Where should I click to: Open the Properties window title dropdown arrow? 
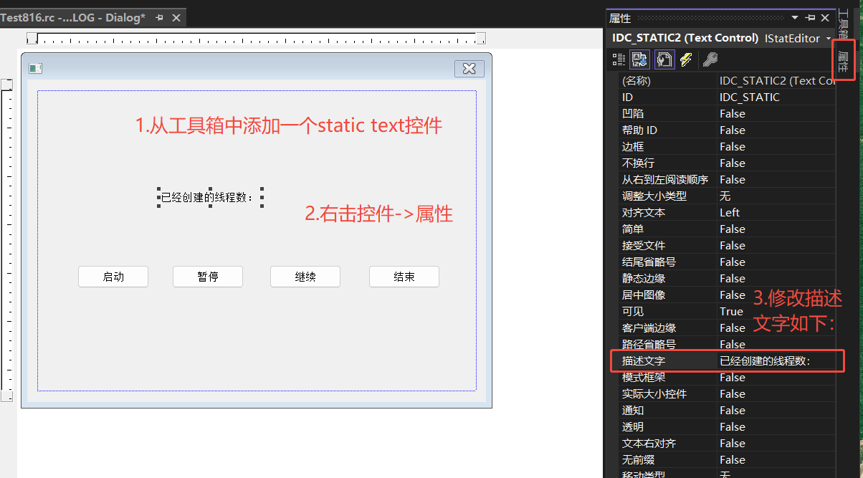point(796,17)
